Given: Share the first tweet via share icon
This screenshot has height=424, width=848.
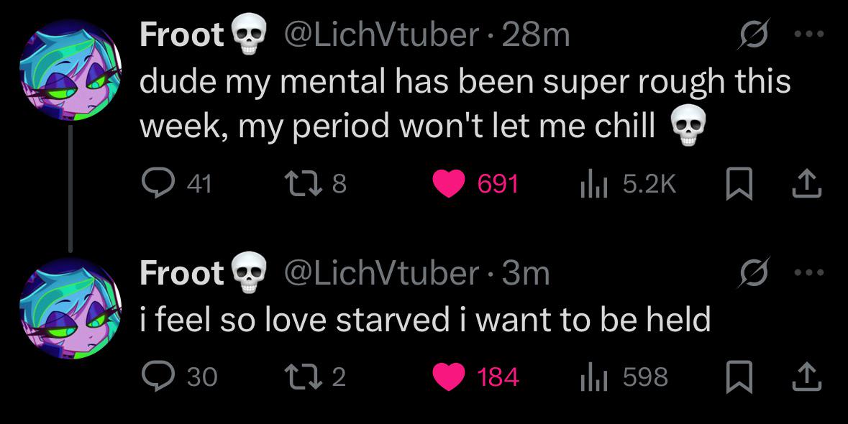Looking at the screenshot, I should point(806,184).
